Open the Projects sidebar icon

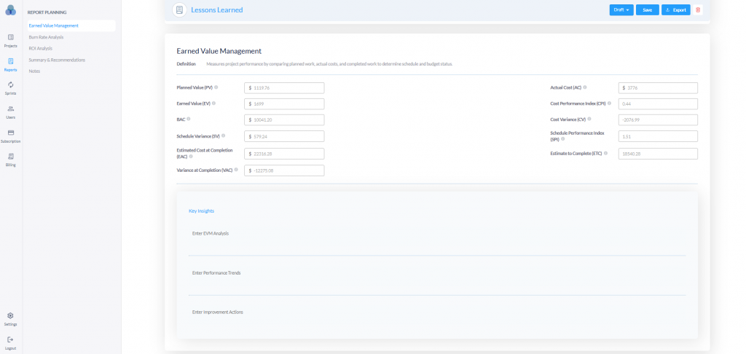point(10,37)
